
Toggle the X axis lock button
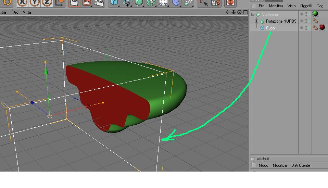click(x=22, y=3)
